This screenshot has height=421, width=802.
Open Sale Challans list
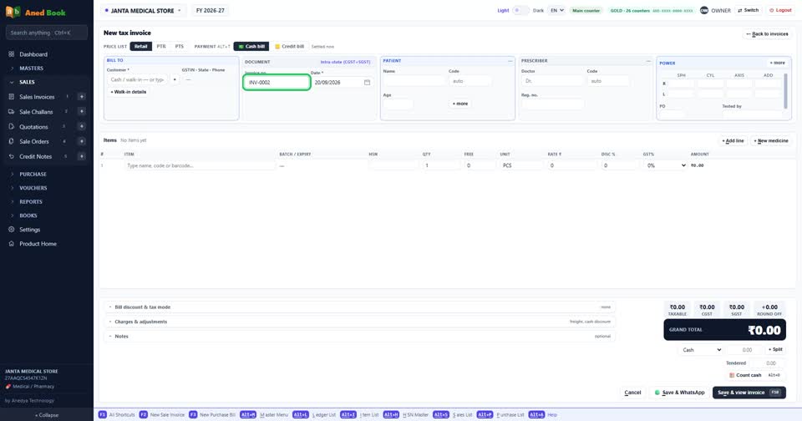(36, 112)
